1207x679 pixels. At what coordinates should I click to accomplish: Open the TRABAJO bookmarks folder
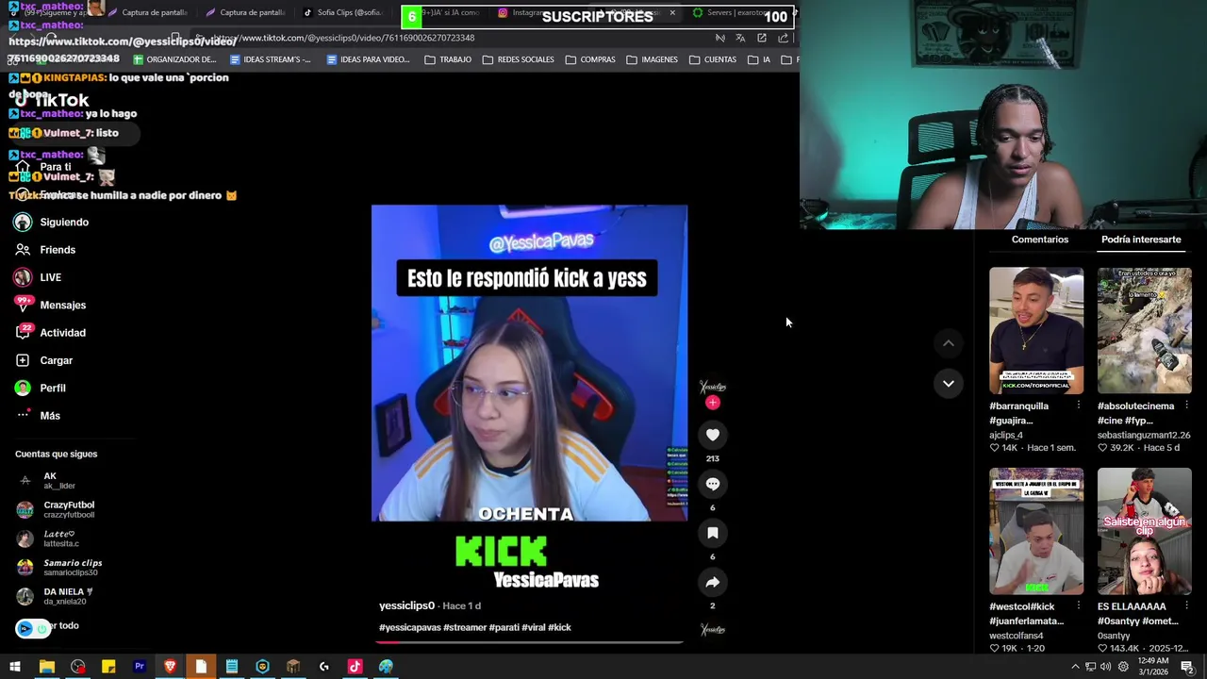click(448, 59)
